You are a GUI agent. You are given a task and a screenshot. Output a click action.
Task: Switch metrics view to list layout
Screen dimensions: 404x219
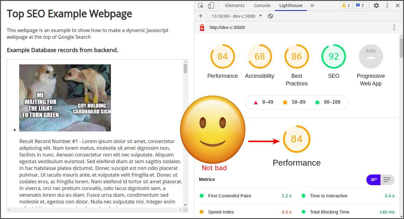click(387, 180)
